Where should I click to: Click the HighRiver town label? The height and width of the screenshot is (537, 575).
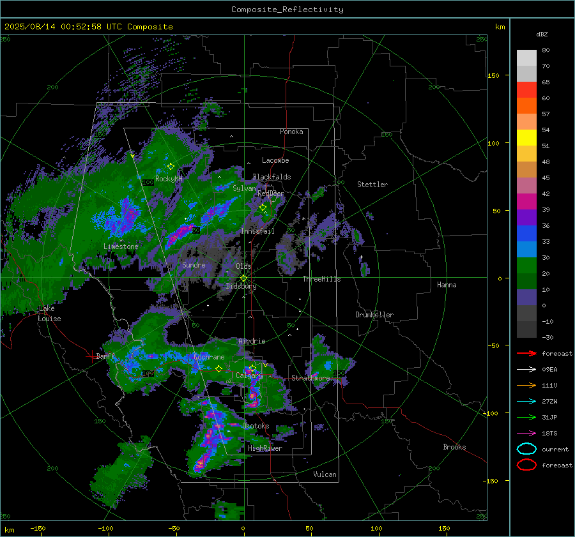click(x=265, y=448)
